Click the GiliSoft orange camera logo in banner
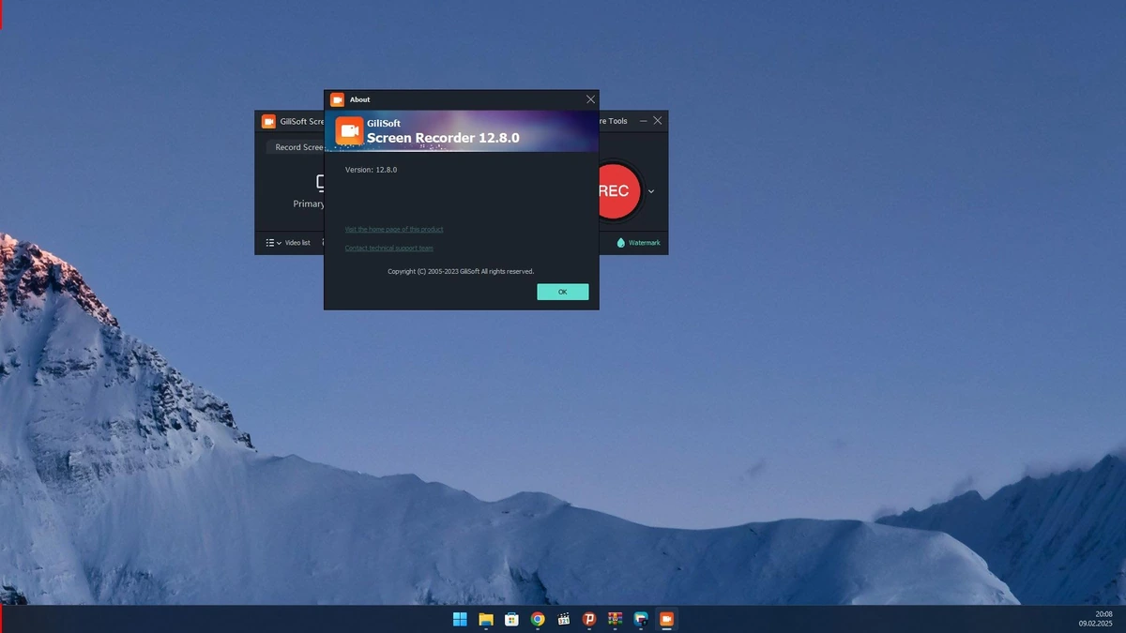Viewport: 1126px width, 633px height. coord(349,131)
